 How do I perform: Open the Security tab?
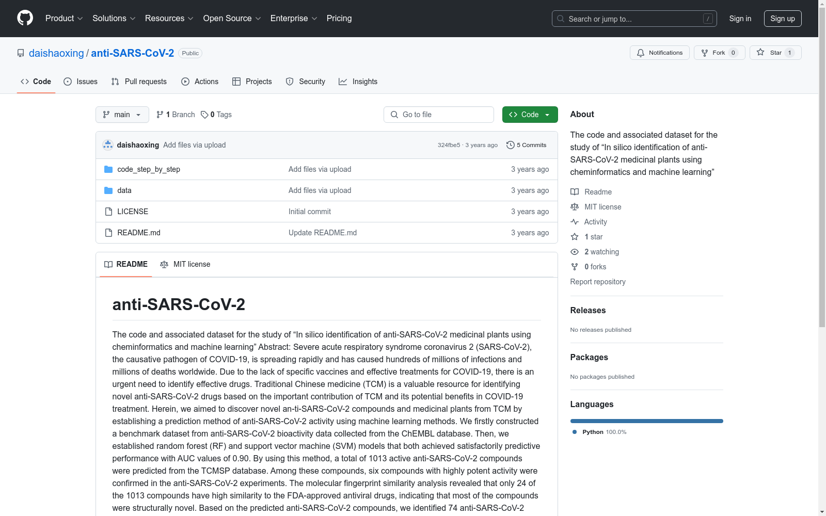[306, 82]
